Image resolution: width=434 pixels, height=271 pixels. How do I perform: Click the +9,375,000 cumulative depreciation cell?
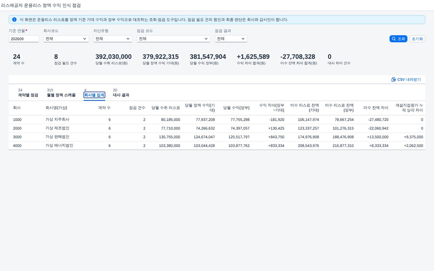[414, 137]
